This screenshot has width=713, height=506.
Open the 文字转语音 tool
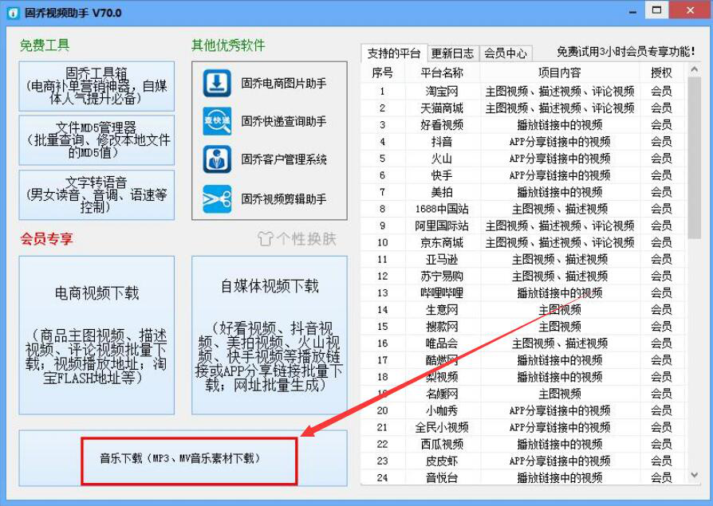pos(97,195)
